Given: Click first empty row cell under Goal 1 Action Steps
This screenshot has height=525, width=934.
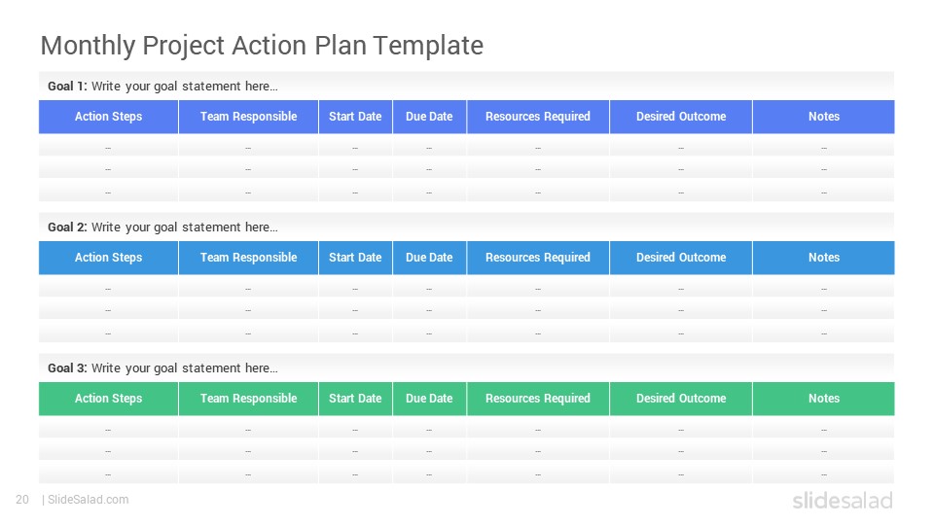Looking at the screenshot, I should tap(108, 146).
